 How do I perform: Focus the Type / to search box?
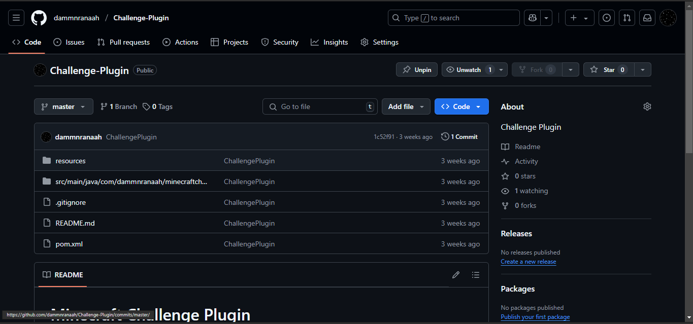[454, 18]
